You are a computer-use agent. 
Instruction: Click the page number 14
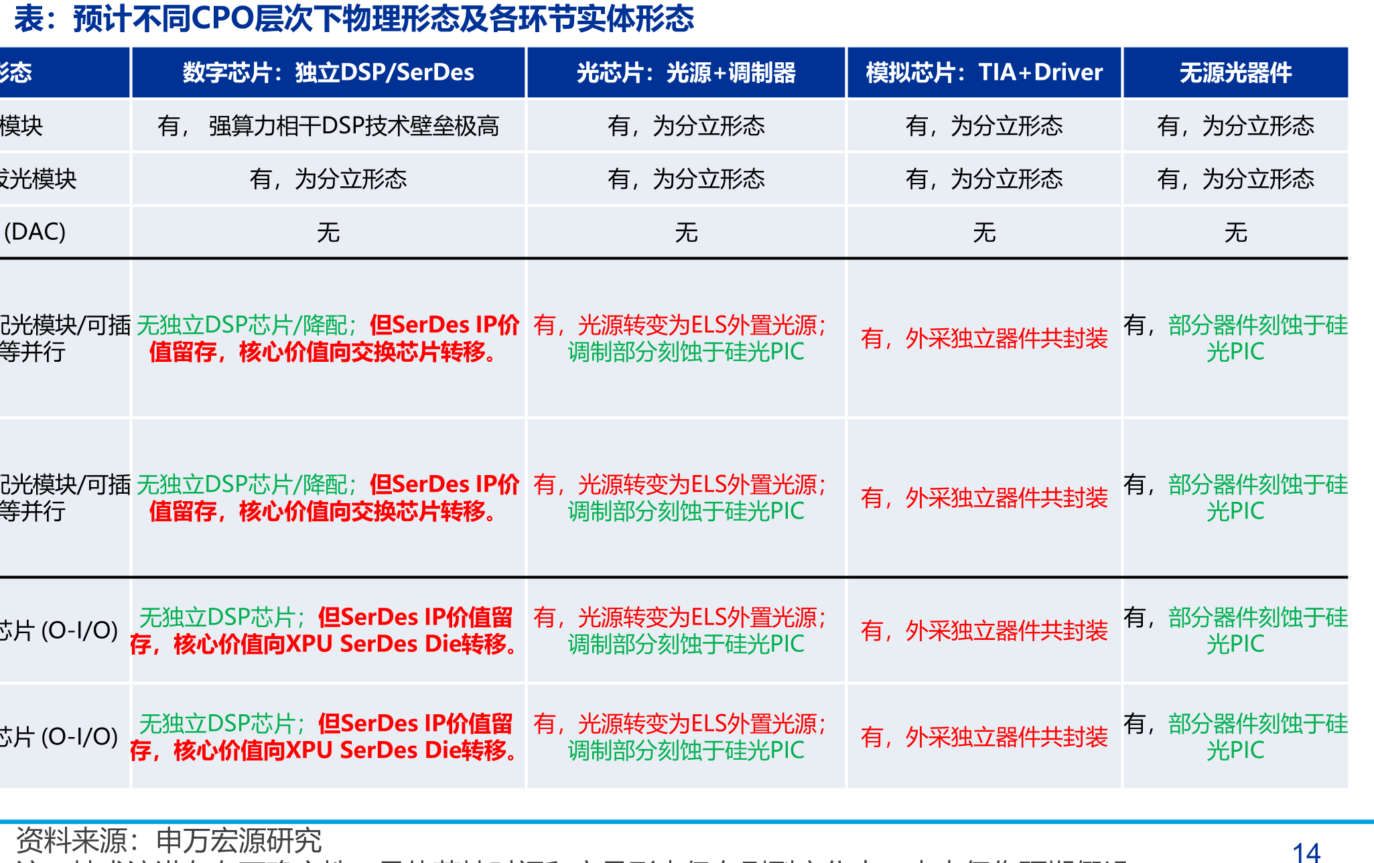[x=1306, y=852]
